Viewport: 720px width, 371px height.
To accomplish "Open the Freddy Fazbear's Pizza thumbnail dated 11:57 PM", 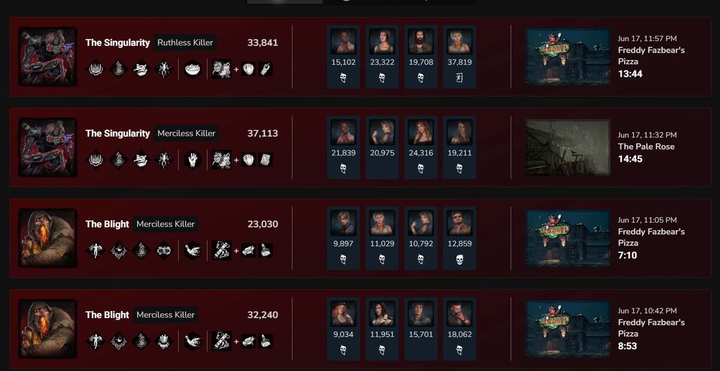I will pos(568,57).
